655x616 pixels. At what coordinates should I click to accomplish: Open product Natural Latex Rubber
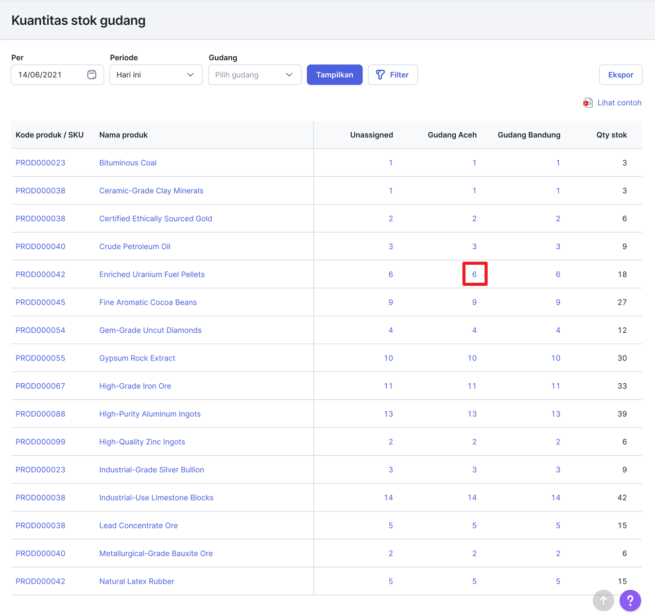point(137,581)
